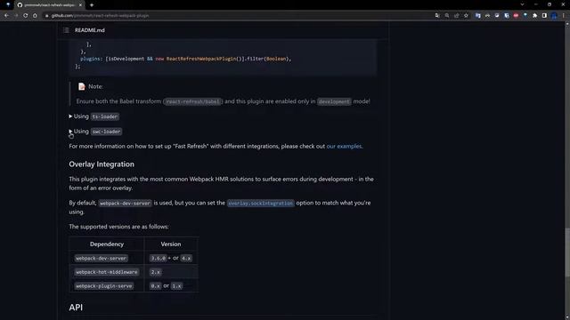Open the Extensions puzzle icon
The height and width of the screenshot is (320, 570).
click(x=534, y=16)
